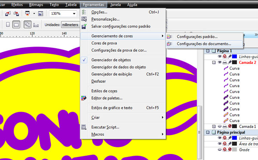Click the icon beside Configurações padrão
Screen dimensions: 258x160
point(169,37)
